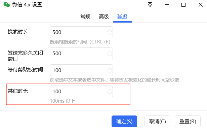Switch to the 常规 tab
The height and width of the screenshot is (133, 207).
(x=85, y=17)
